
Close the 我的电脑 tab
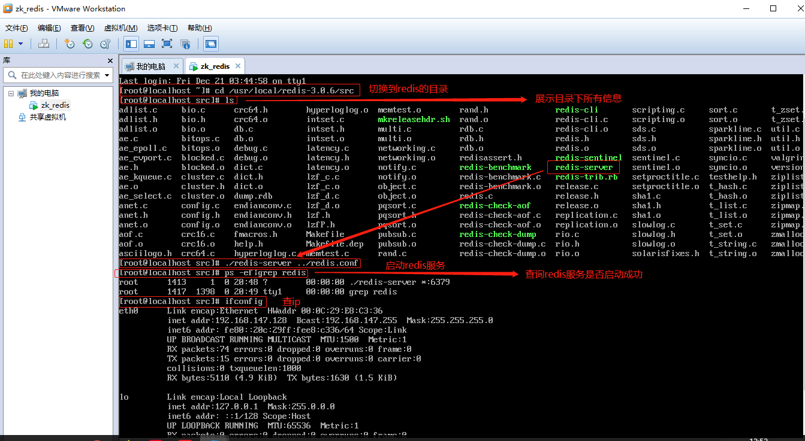click(176, 66)
